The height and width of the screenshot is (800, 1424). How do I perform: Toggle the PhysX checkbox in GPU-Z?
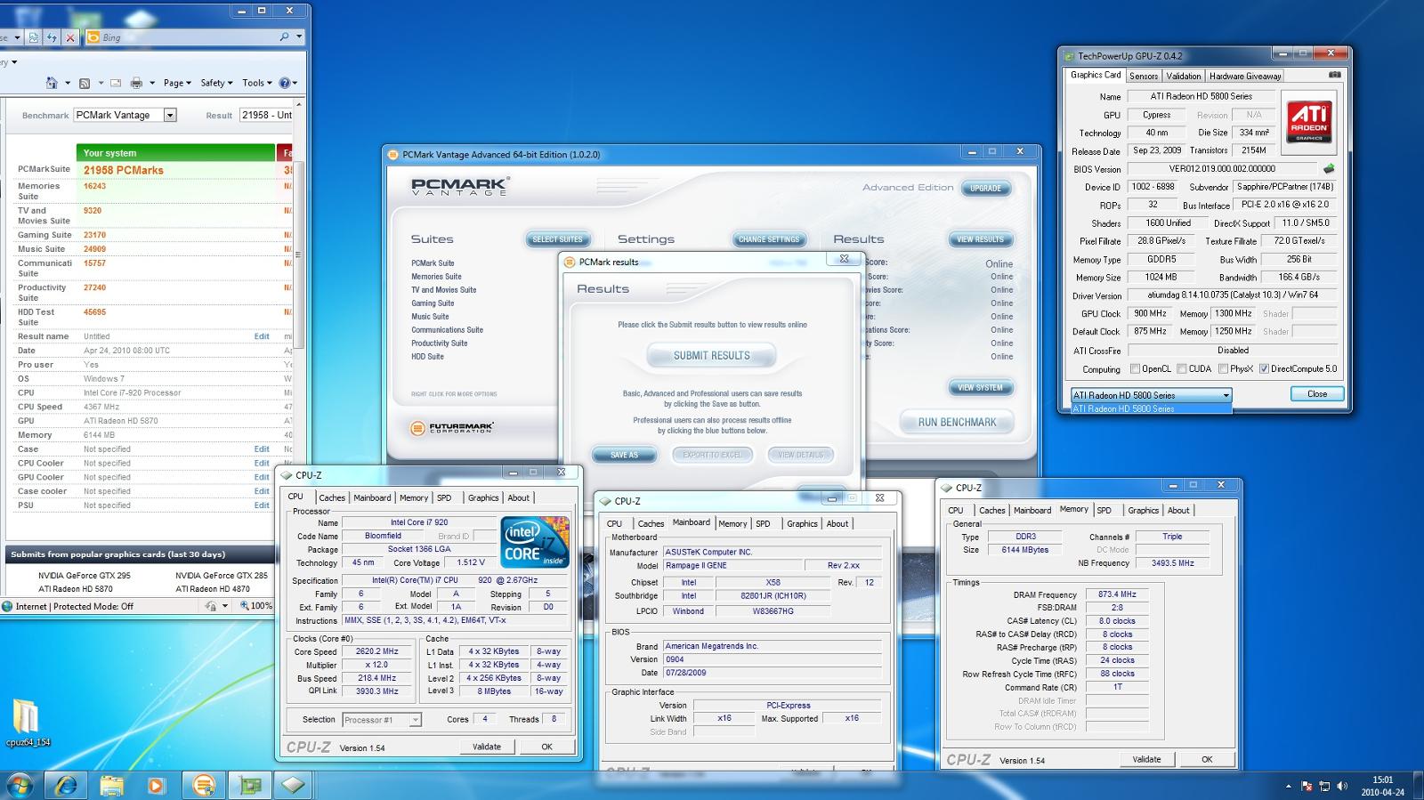(x=1224, y=368)
